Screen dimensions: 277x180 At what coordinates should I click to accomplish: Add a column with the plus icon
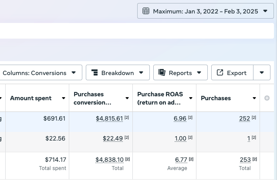pyautogui.click(x=267, y=98)
